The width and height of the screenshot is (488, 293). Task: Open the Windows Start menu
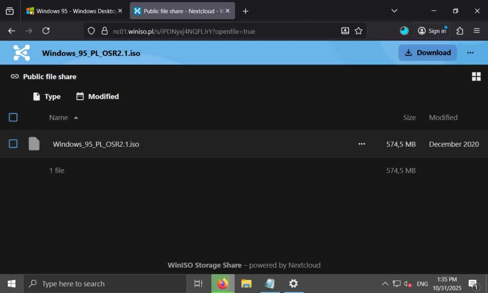coord(11,283)
